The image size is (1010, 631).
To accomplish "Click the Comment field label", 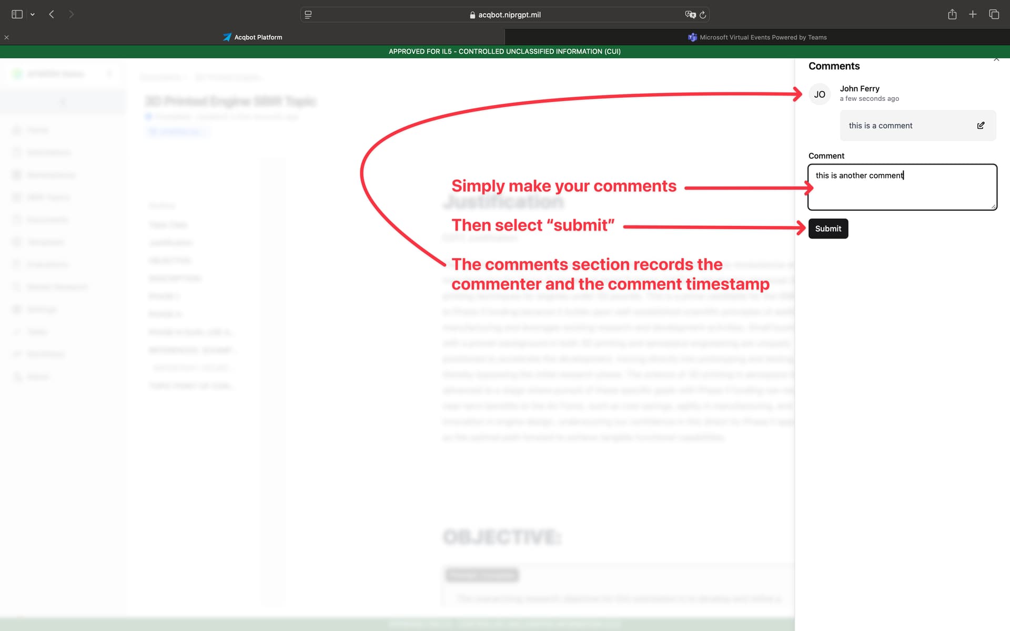I will click(x=826, y=156).
